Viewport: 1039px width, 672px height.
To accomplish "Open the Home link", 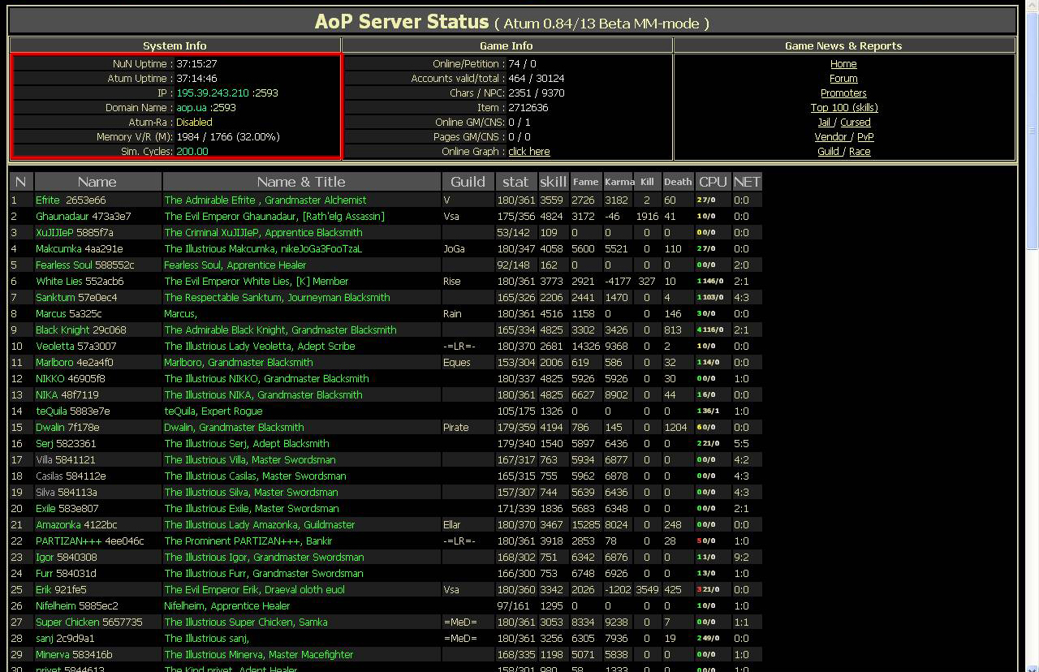I will [843, 64].
